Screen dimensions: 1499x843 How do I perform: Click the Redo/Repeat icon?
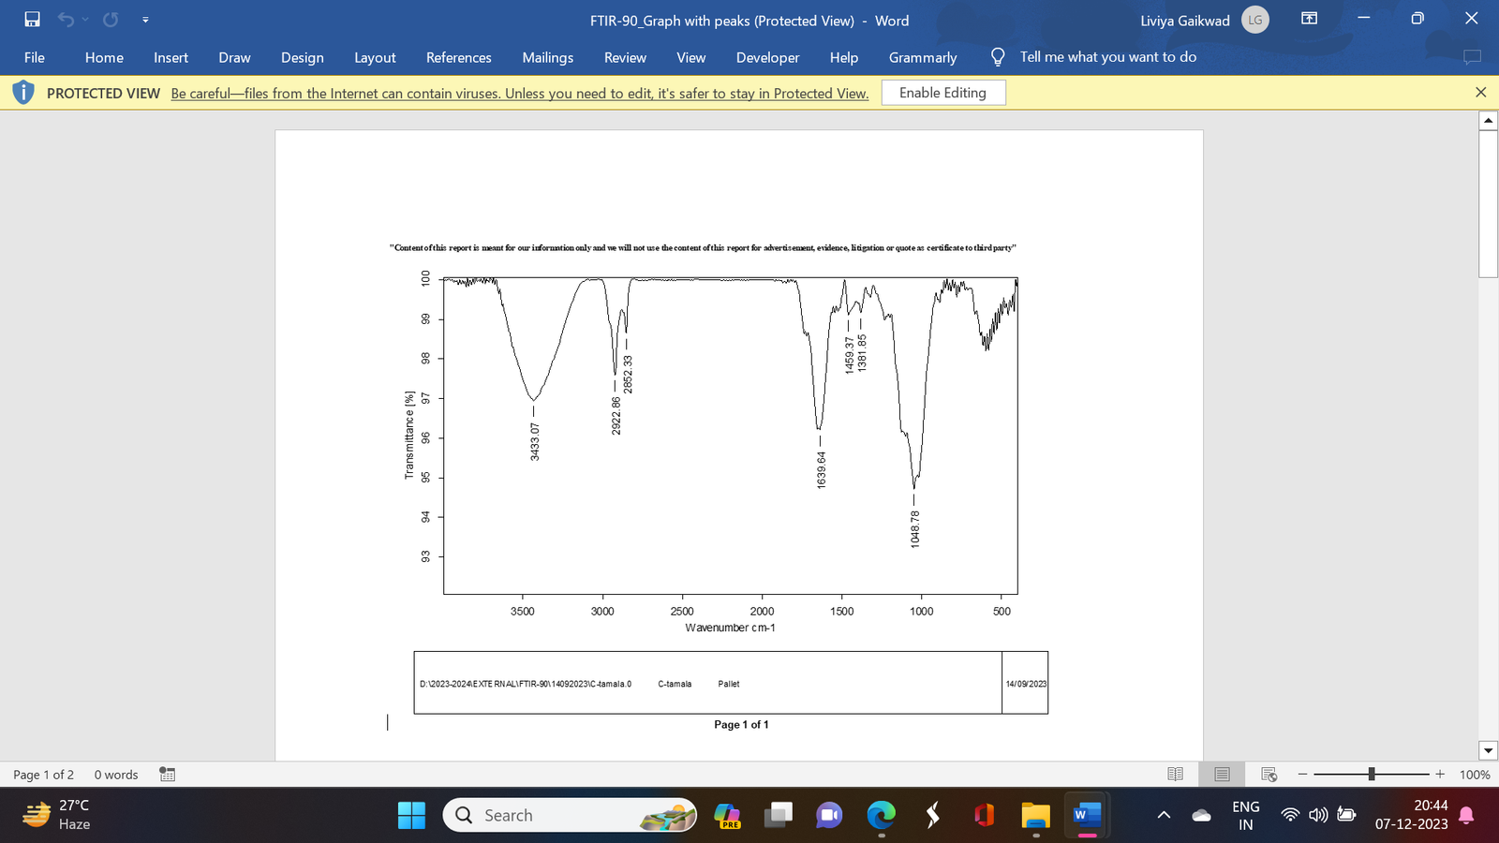pyautogui.click(x=111, y=20)
